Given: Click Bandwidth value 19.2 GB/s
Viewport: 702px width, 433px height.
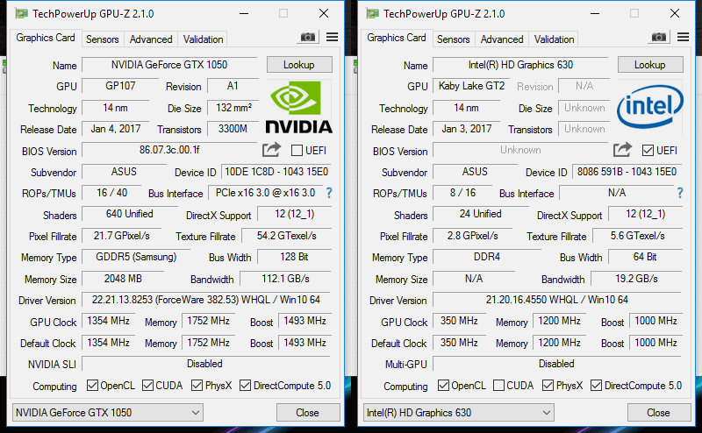Looking at the screenshot, I should click(637, 279).
